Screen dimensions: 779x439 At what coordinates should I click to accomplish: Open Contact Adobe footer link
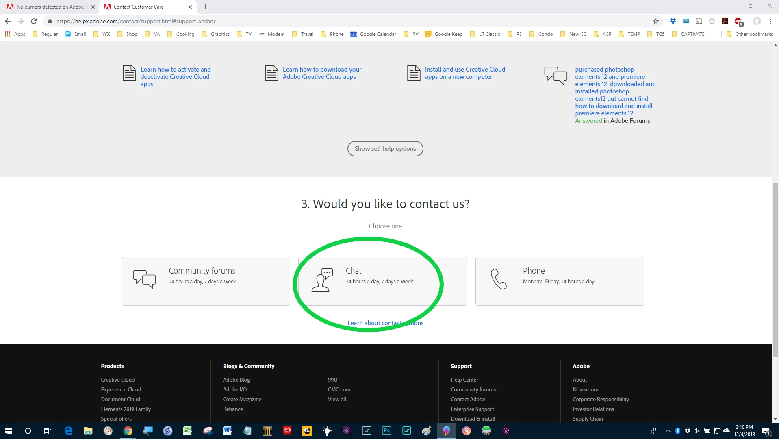click(468, 399)
